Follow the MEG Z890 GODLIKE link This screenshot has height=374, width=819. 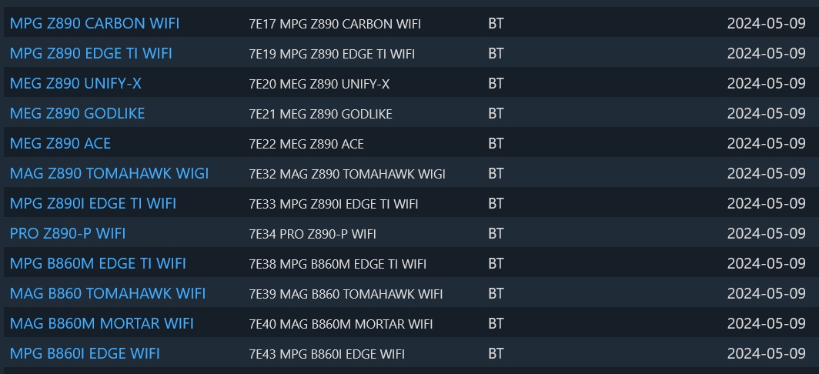[x=77, y=114]
